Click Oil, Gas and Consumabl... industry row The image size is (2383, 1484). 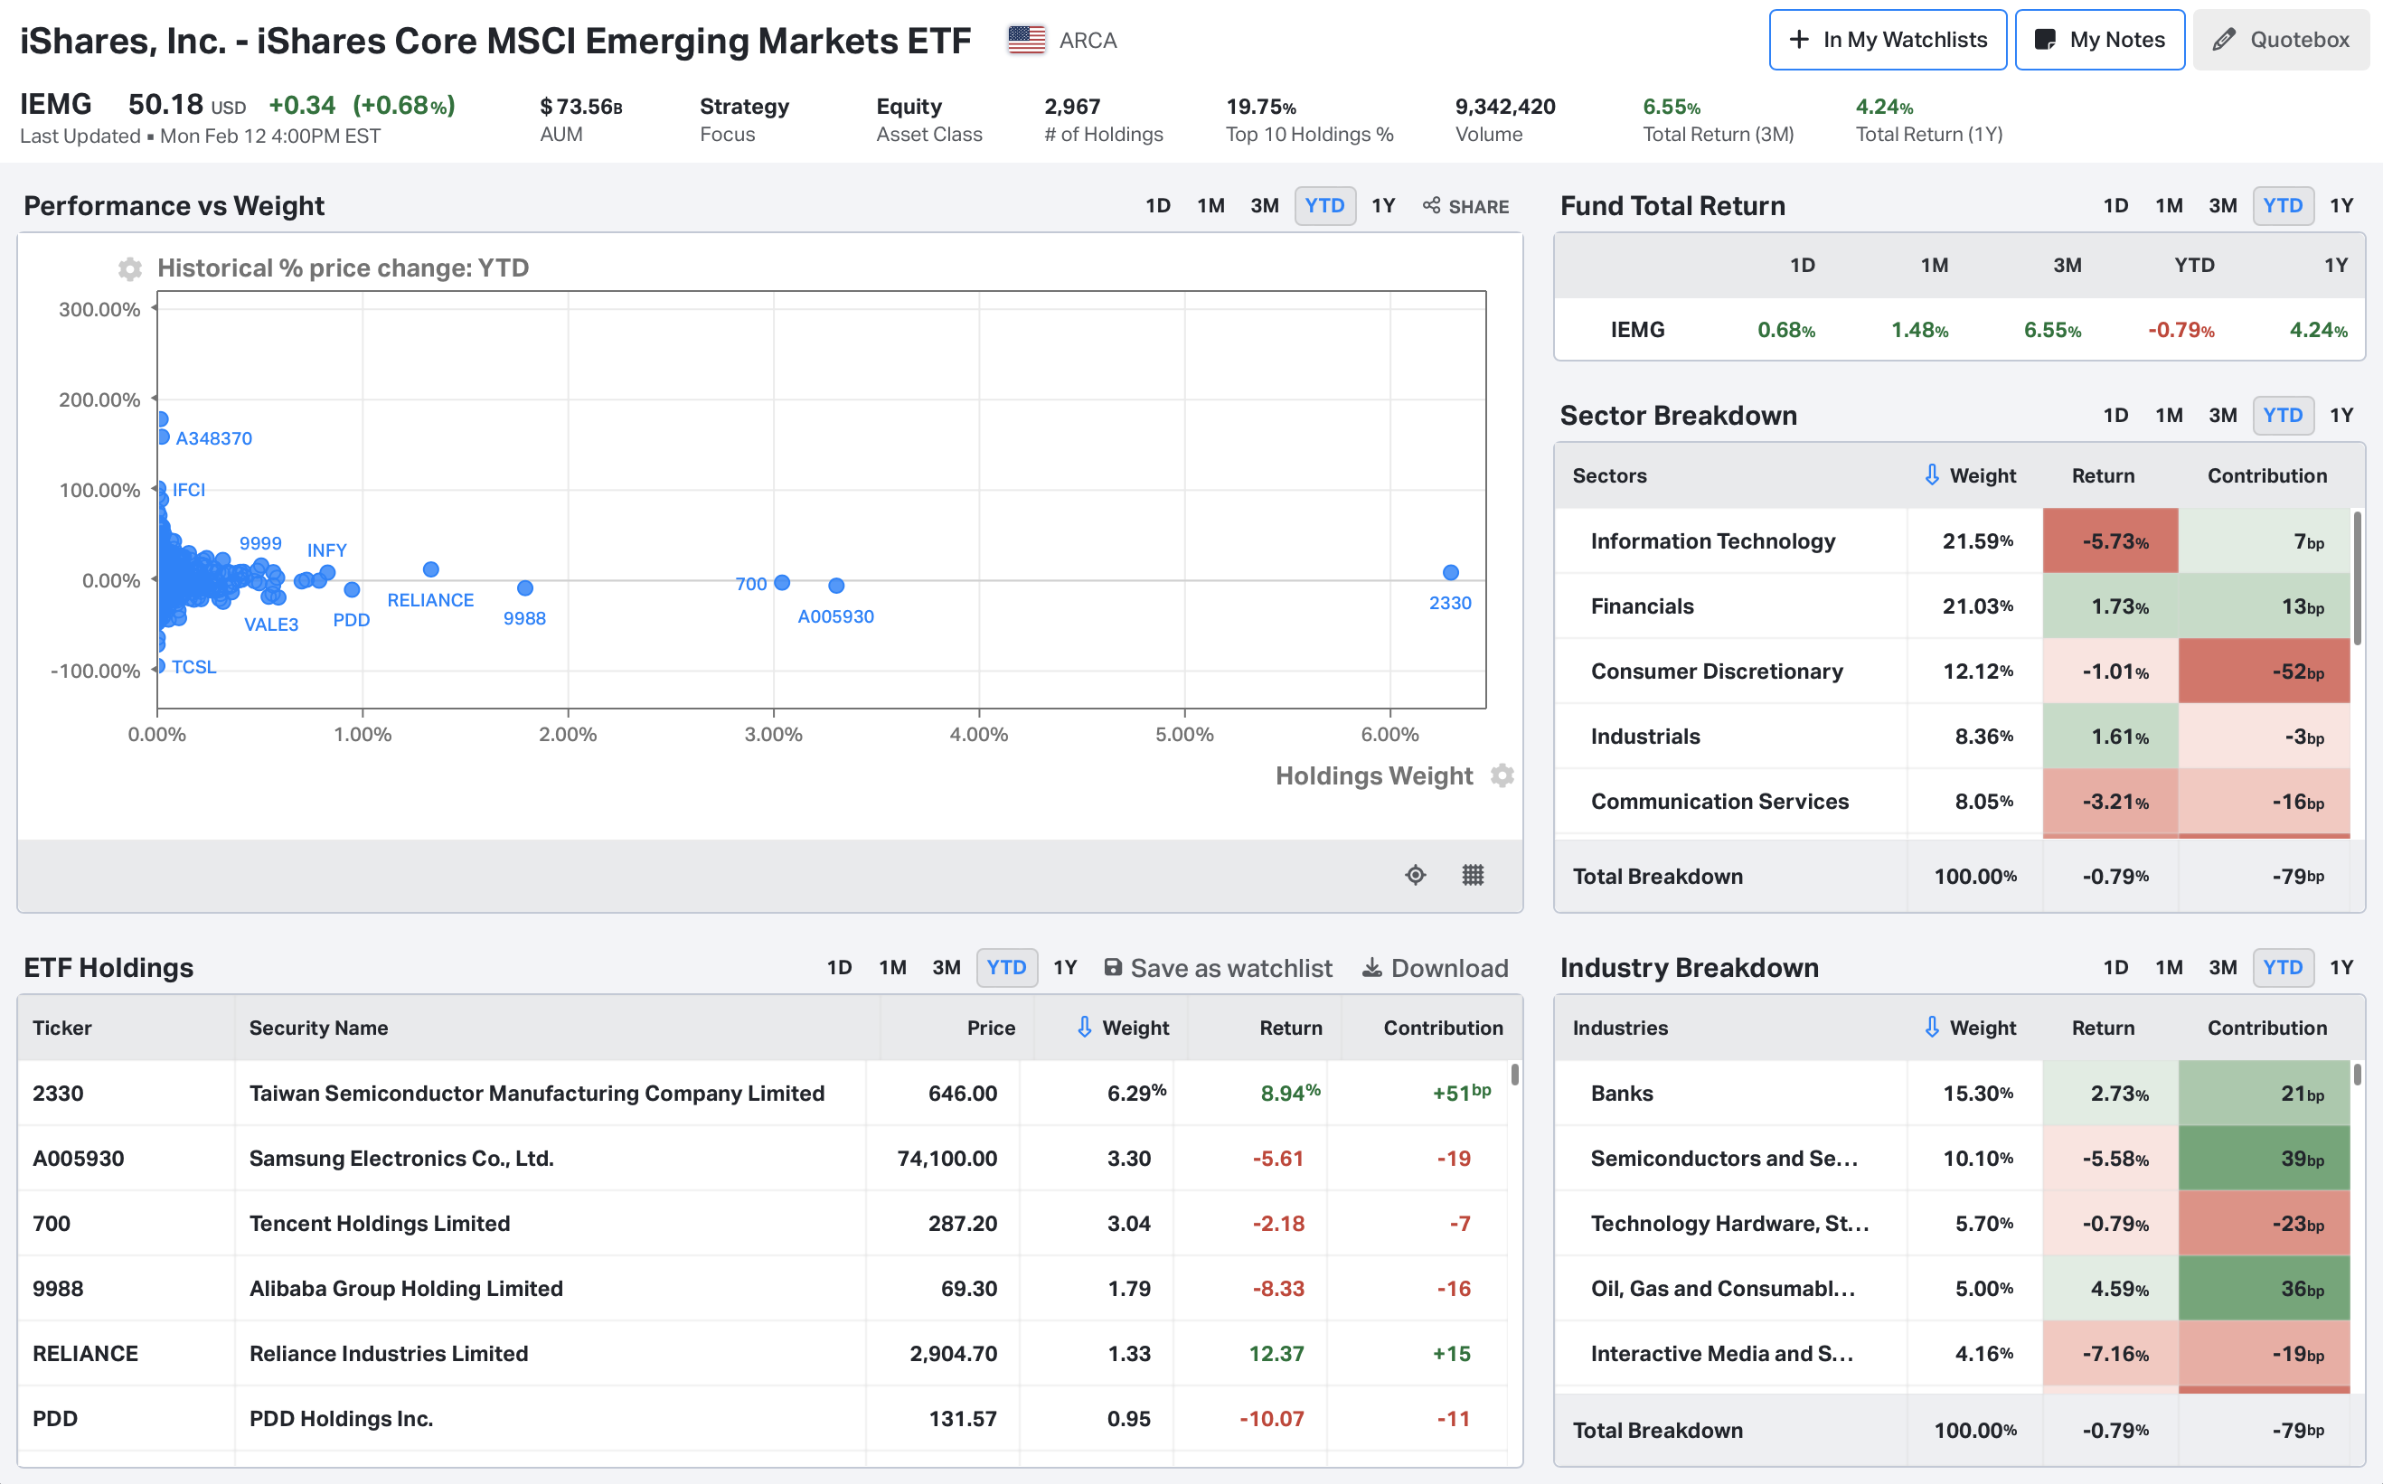click(x=1953, y=1288)
